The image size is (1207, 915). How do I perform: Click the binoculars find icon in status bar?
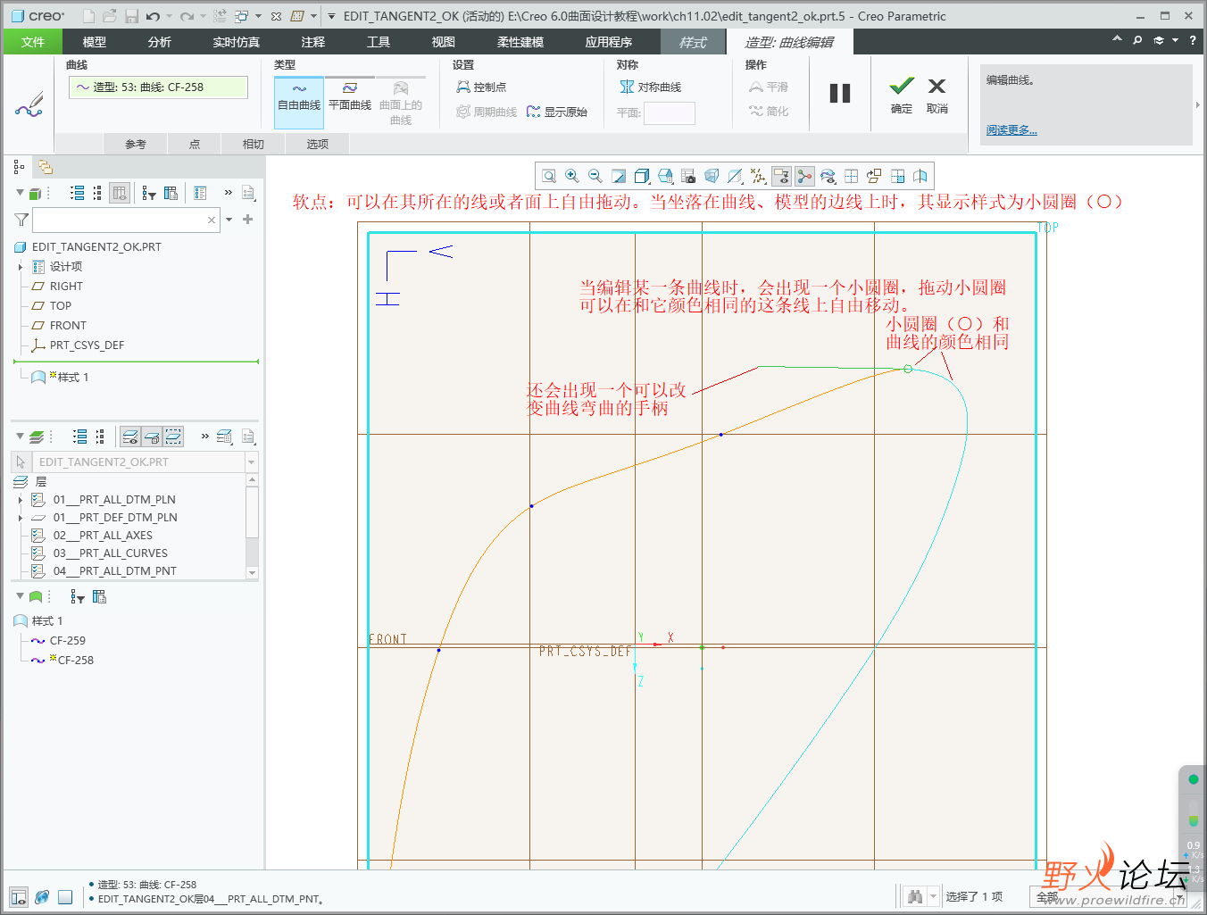coord(914,896)
